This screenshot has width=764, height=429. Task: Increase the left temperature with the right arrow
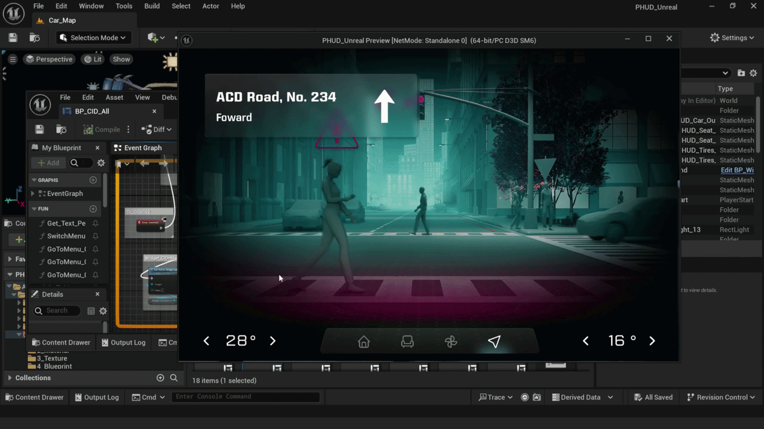coord(272,341)
